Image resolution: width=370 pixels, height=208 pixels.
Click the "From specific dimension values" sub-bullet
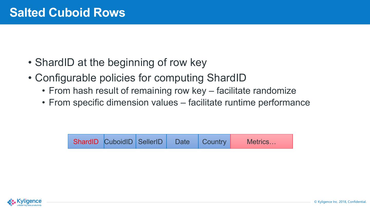pos(113,102)
